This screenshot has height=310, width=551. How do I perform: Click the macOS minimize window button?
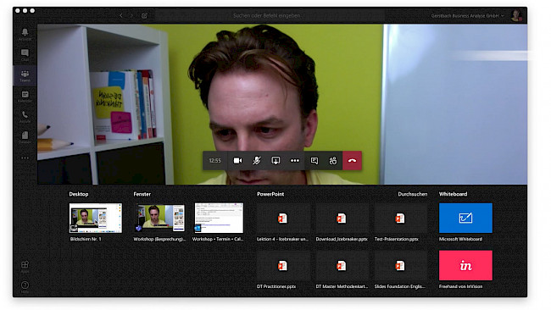coord(25,10)
